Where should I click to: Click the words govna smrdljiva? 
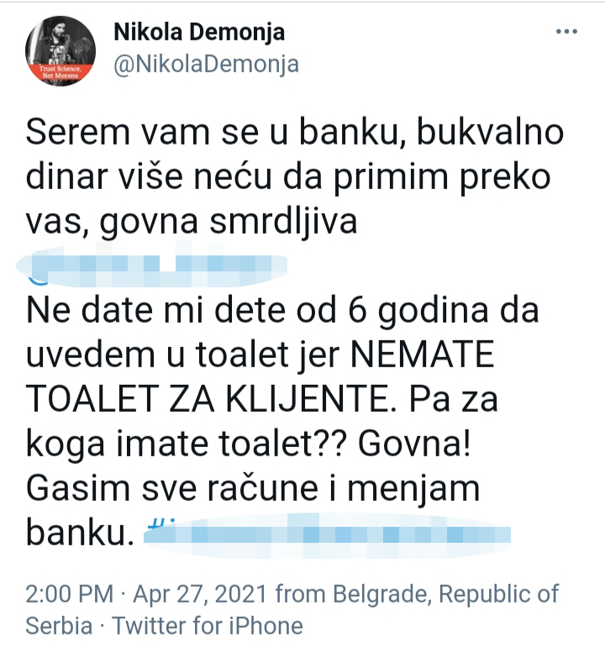[229, 222]
